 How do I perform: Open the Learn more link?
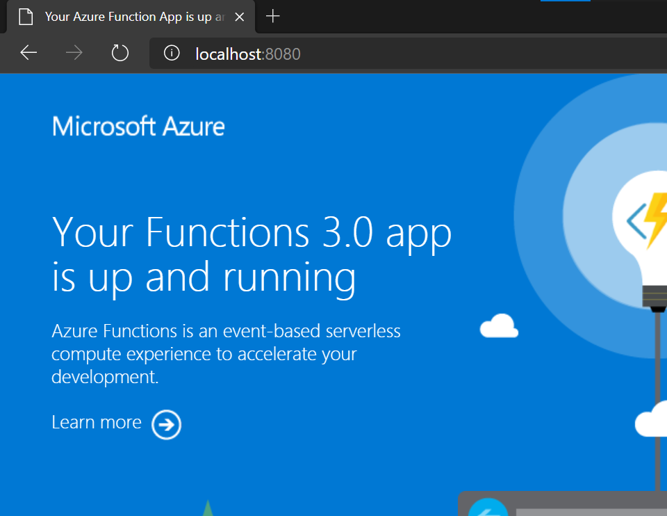point(96,422)
